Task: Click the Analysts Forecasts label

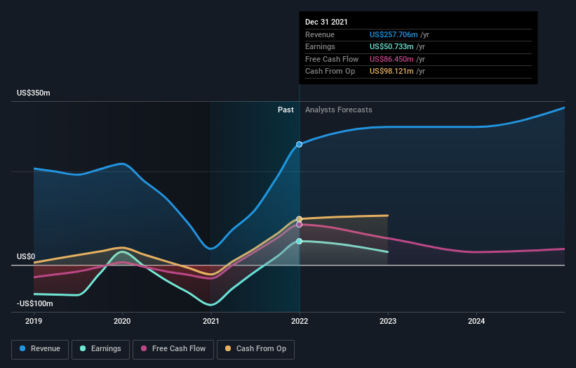Action: pyautogui.click(x=338, y=110)
